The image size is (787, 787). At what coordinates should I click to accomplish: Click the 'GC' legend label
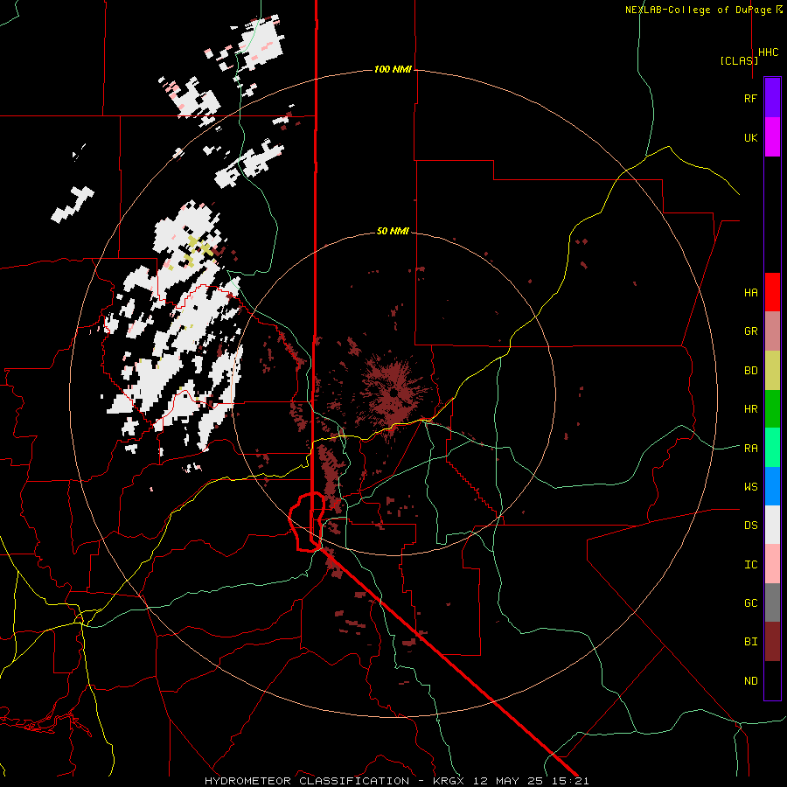pyautogui.click(x=750, y=603)
